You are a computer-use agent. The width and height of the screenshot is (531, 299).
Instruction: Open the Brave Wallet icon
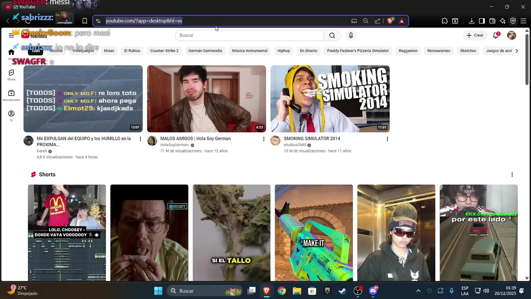492,21
